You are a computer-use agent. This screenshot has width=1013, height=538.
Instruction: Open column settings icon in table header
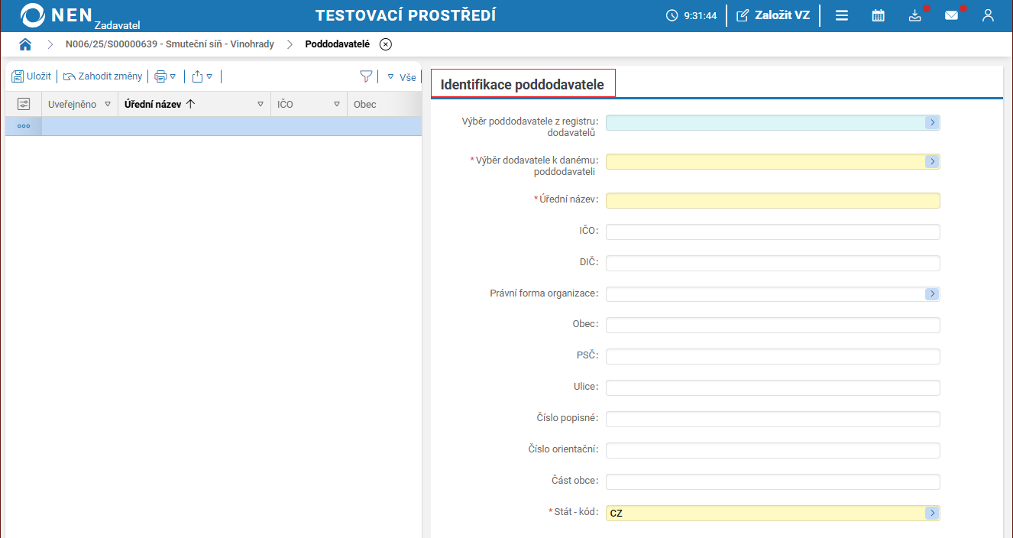tap(24, 104)
